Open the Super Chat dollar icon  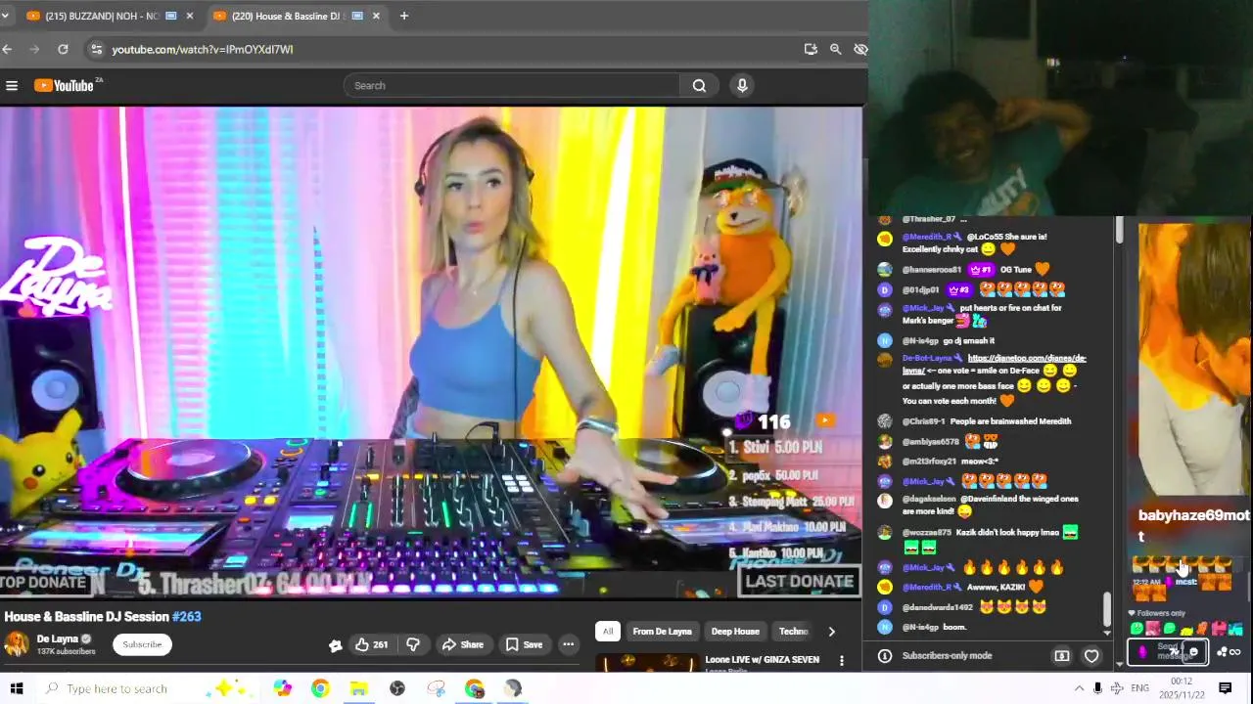point(1062,656)
